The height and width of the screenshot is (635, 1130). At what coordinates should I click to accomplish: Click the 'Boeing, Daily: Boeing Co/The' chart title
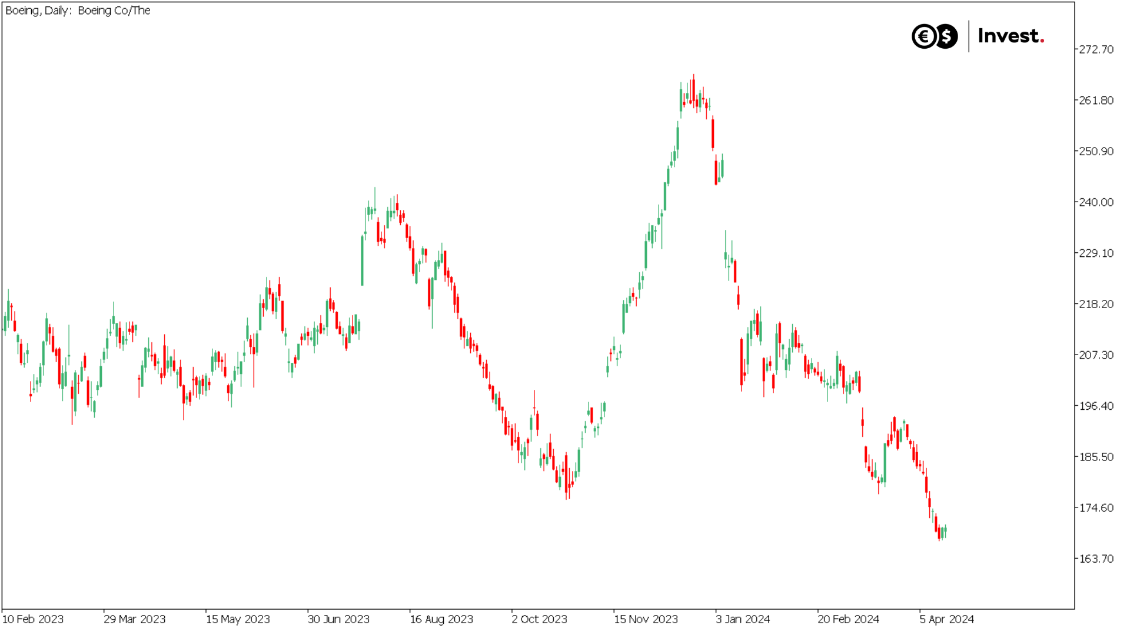point(78,11)
